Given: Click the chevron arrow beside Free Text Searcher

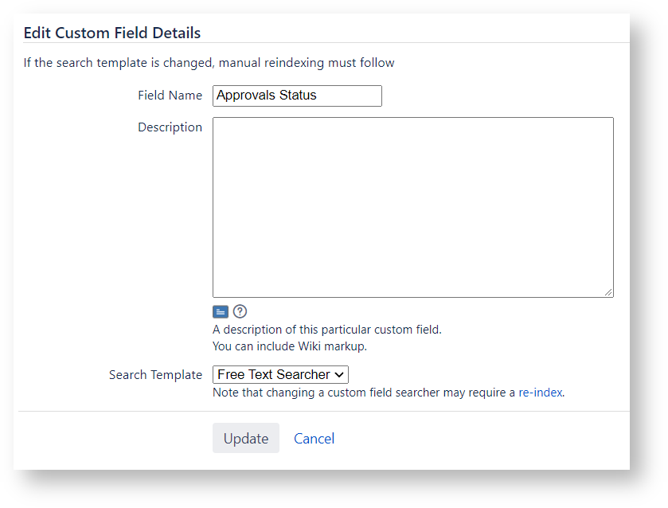Looking at the screenshot, I should pyautogui.click(x=339, y=375).
